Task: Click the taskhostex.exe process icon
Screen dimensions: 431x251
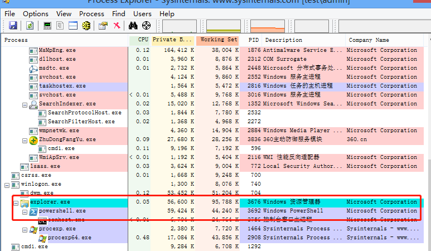Action: click(x=33, y=86)
